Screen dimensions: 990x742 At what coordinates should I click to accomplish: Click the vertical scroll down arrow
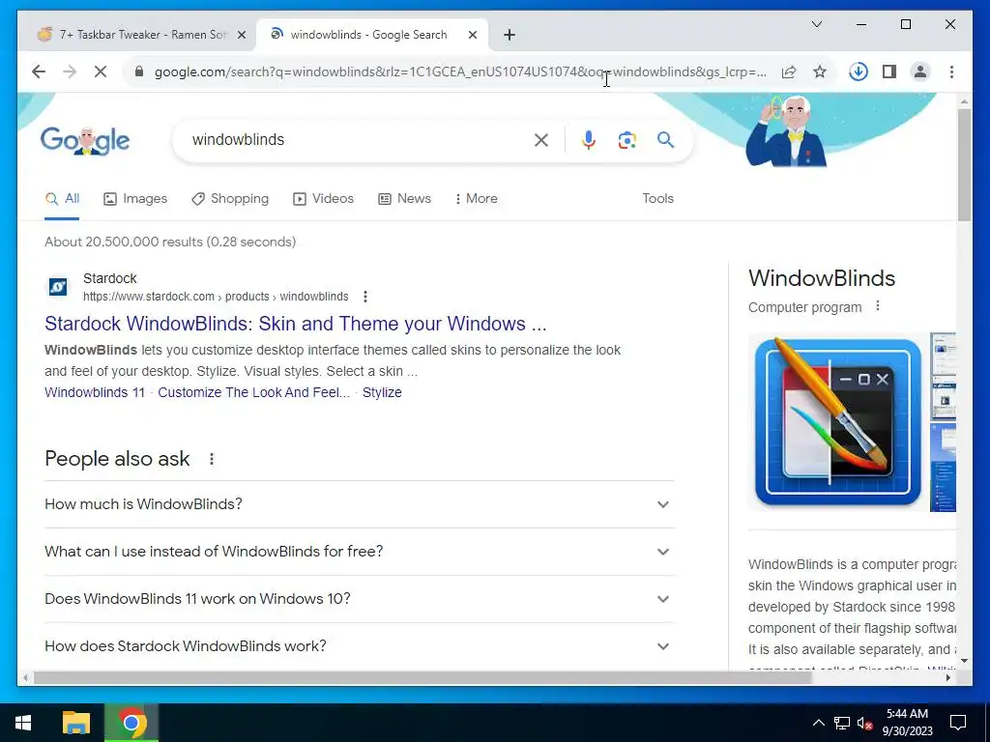point(964,661)
